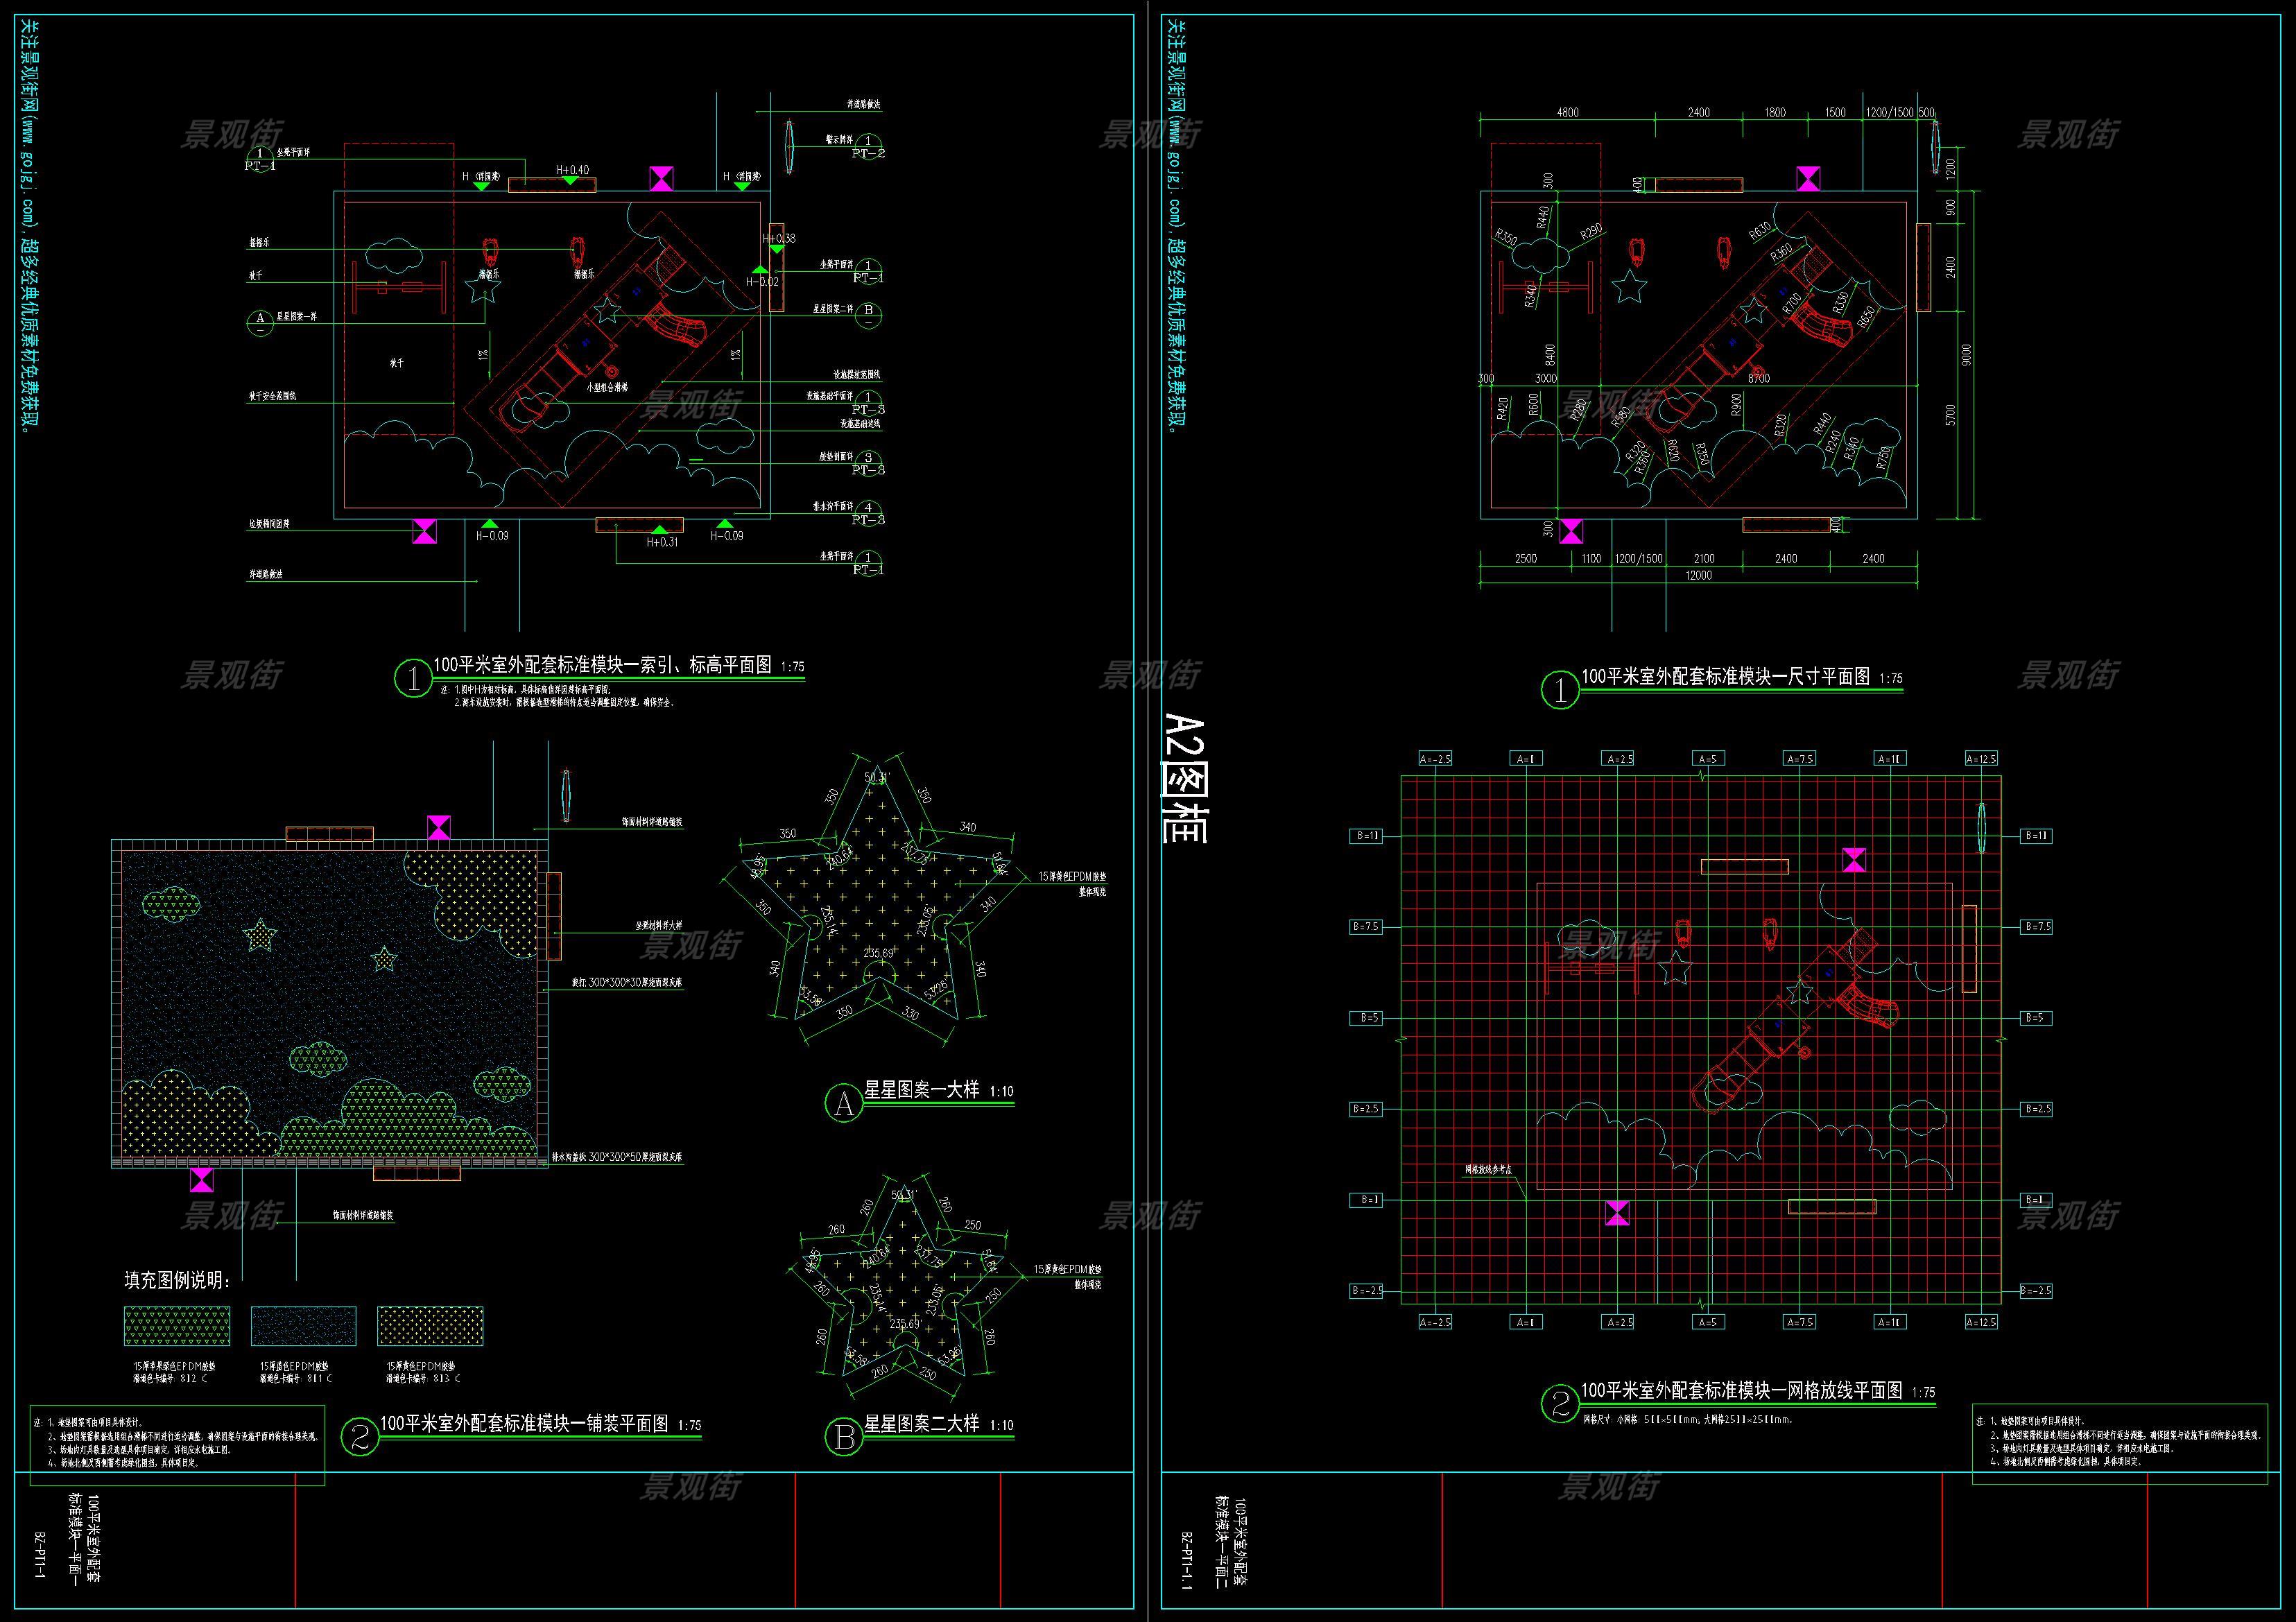Click the 9000 overall height dimension

[x=1966, y=354]
